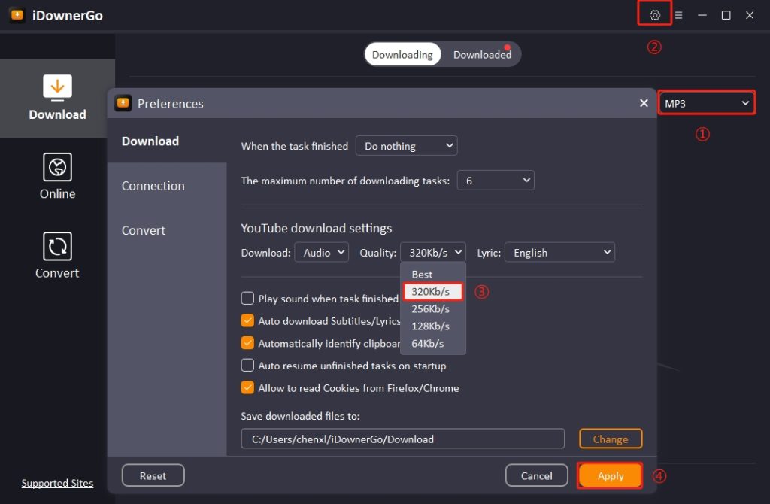The height and width of the screenshot is (504, 770).
Task: Collapse the Quality 320Kb/s dropdown
Action: [x=433, y=253]
